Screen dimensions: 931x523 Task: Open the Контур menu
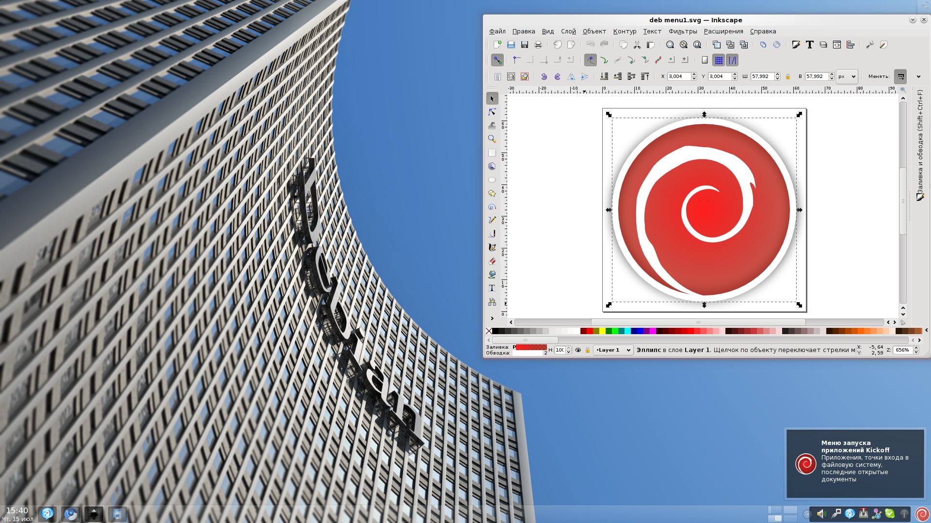point(625,31)
